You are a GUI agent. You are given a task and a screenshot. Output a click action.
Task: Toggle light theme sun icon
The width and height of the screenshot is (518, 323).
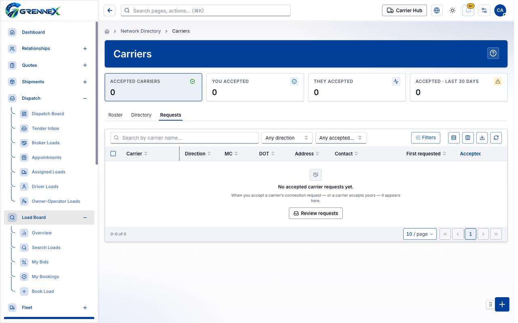452,10
